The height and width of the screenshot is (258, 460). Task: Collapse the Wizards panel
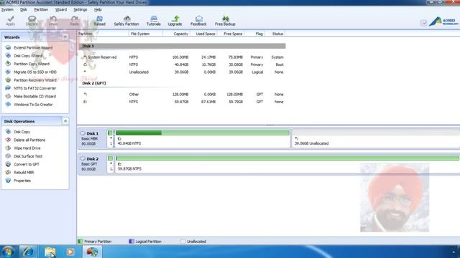tap(65, 37)
